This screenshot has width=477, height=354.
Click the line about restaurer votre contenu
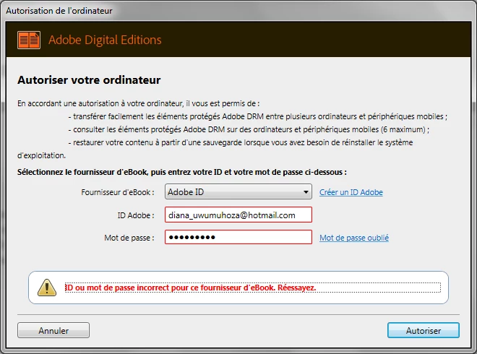point(241,142)
